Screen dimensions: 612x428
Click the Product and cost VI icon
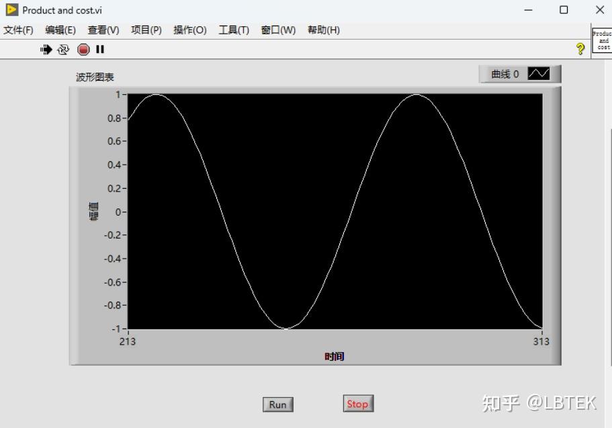point(601,39)
